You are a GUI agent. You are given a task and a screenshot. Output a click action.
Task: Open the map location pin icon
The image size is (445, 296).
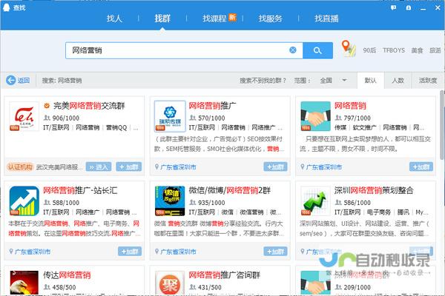point(349,48)
